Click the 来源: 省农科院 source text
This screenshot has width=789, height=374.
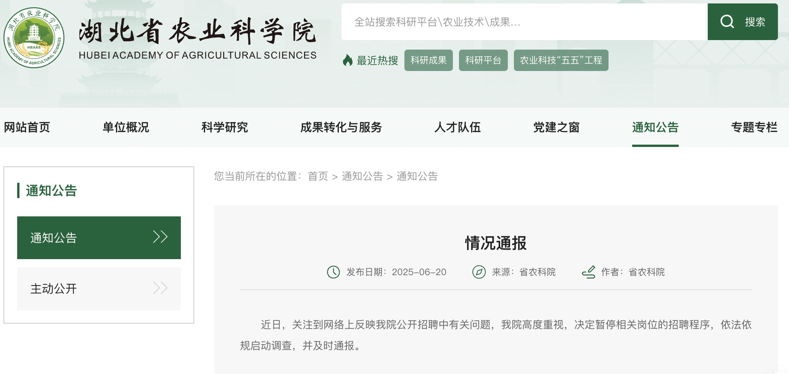pos(524,272)
